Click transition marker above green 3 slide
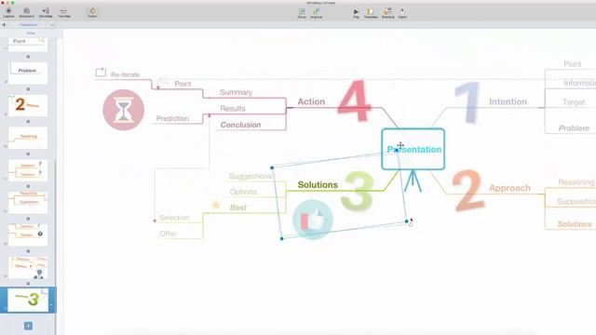596x335 pixels. pos(28,283)
